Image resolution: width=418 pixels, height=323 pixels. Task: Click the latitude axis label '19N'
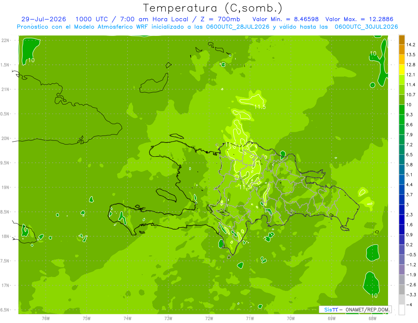6,187
